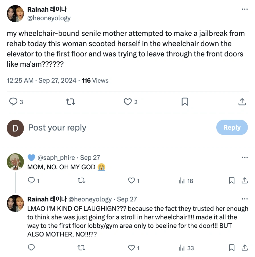The width and height of the screenshot is (255, 257).
Task: Open more options for the main tweet
Action: [244, 9]
